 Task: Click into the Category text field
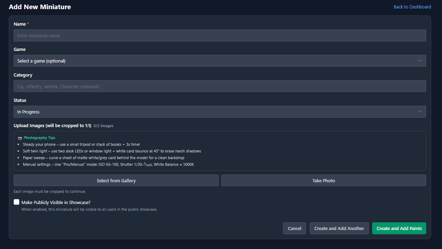220,86
